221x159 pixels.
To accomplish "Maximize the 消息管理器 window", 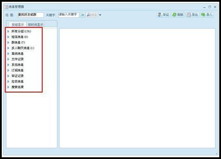I will point(210,7).
